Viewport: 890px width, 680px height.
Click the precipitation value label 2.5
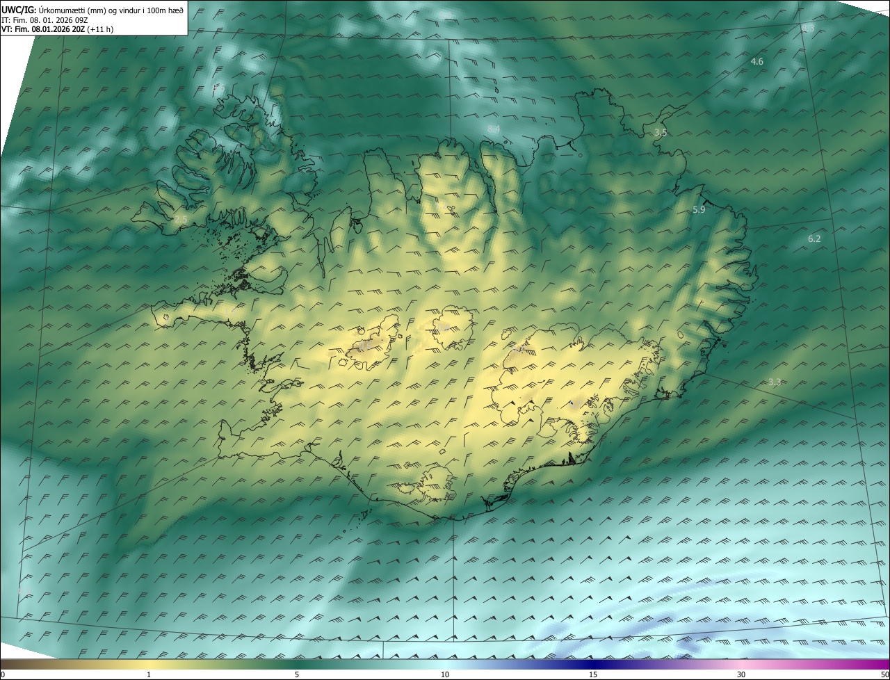181,219
